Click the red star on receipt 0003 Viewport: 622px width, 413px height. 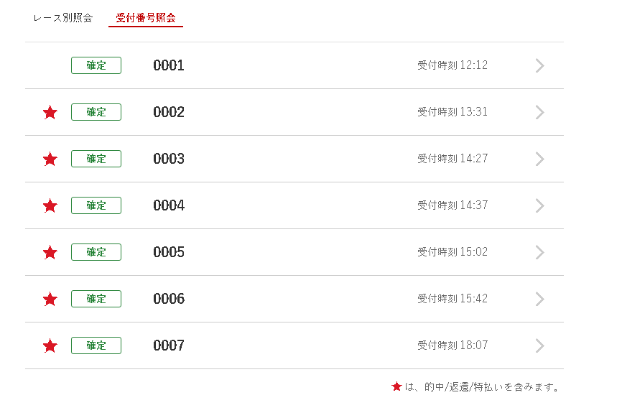[x=50, y=159]
